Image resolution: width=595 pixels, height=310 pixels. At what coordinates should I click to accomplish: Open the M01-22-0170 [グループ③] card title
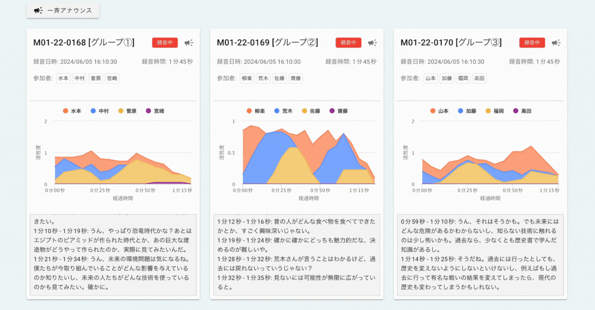pyautogui.click(x=451, y=42)
